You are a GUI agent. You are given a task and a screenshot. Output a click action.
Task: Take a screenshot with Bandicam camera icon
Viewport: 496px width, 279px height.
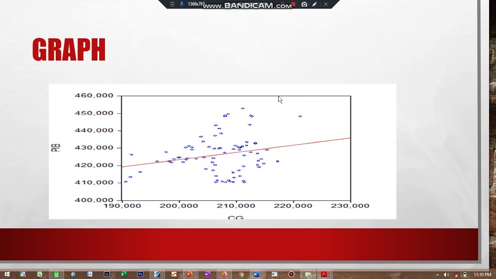[x=304, y=4]
